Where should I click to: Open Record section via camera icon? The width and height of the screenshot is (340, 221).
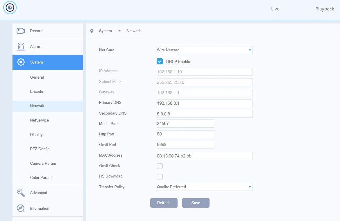click(21, 31)
